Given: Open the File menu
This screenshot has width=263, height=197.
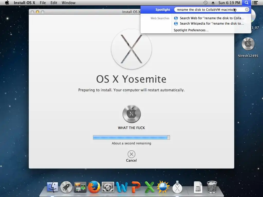Looking at the screenshot, I should 43,3.
